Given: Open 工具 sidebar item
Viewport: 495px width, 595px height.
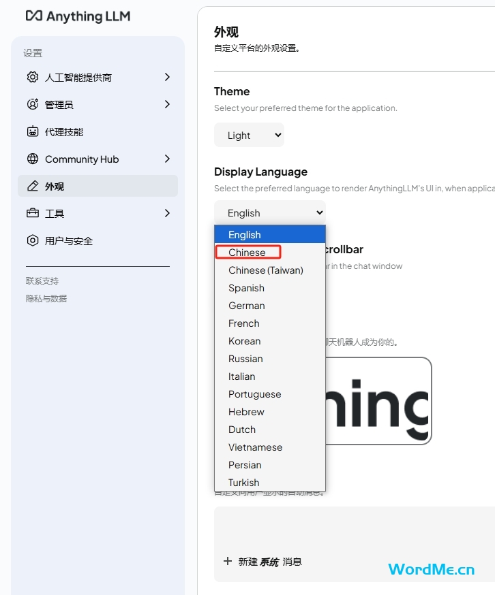Looking at the screenshot, I should (x=97, y=213).
